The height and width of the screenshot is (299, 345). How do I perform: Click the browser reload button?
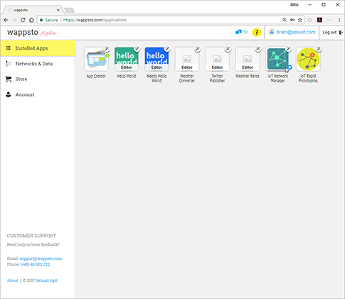point(23,20)
